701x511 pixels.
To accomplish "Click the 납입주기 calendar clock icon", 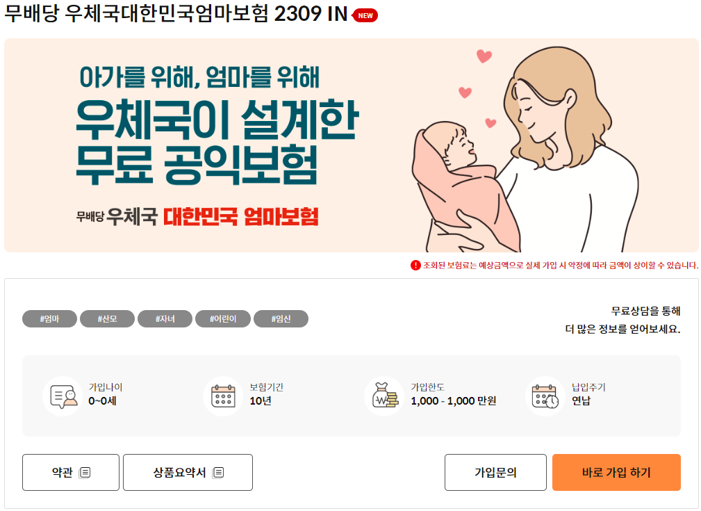I will [x=545, y=396].
